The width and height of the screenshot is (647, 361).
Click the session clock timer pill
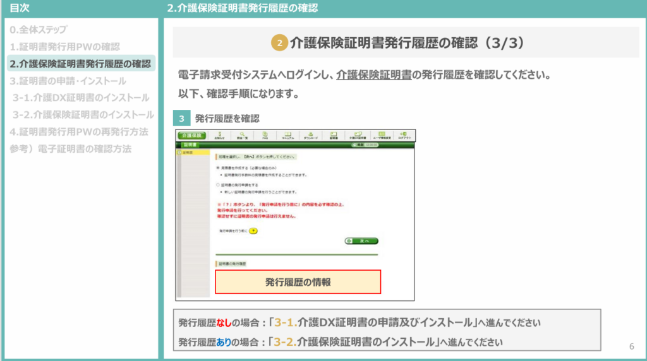pyautogui.click(x=365, y=145)
